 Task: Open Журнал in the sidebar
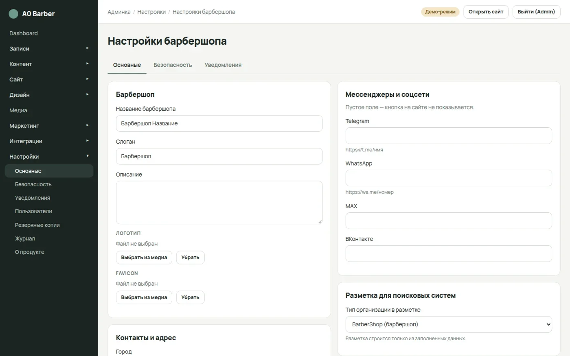point(49,238)
